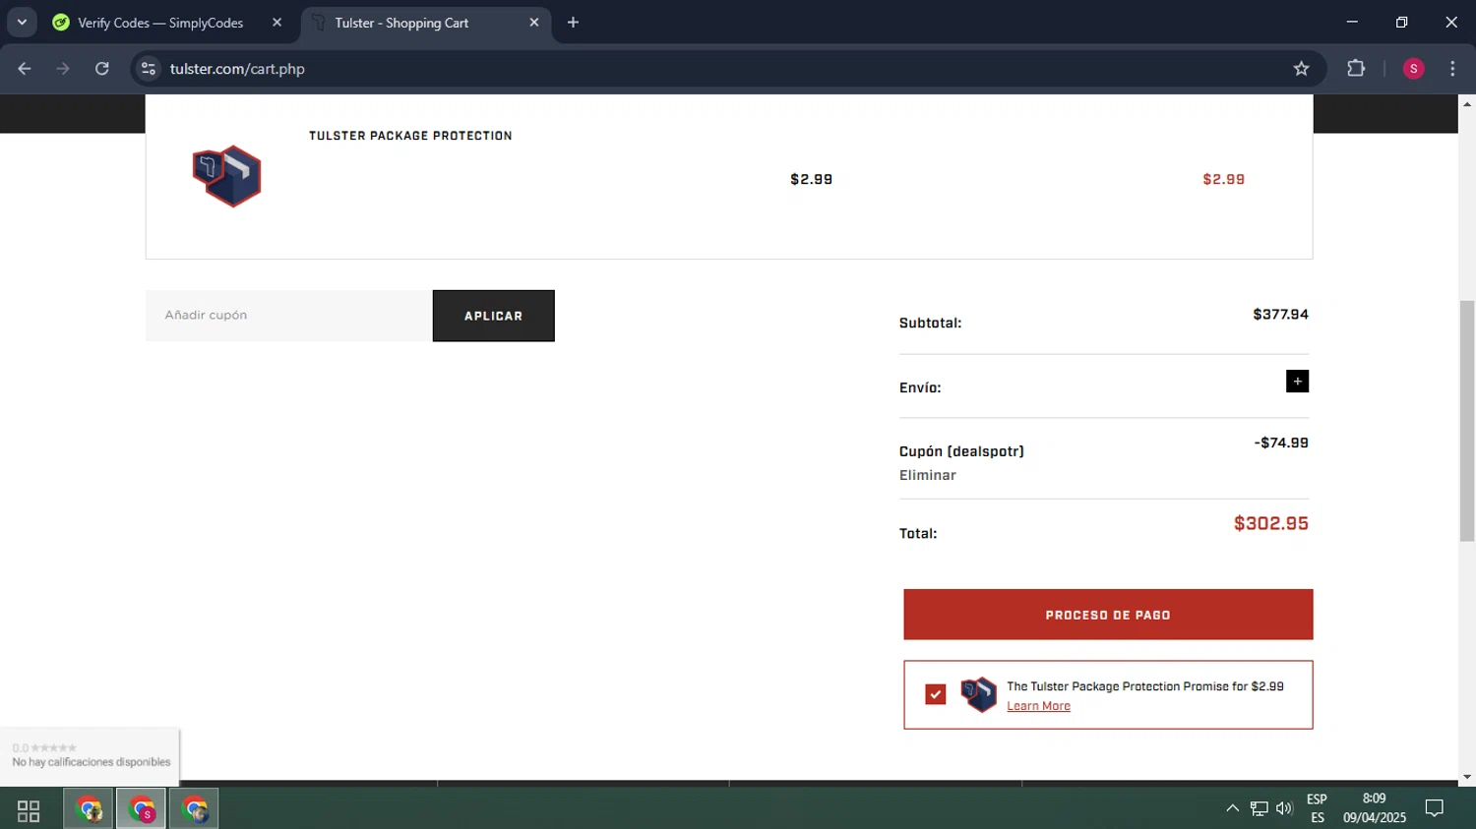The image size is (1476, 829).
Task: Click the APLICAR coupon button
Action: pos(494,316)
